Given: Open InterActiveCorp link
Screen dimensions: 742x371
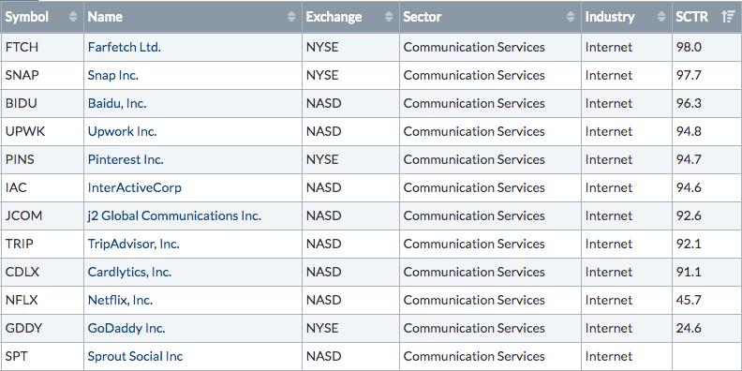Looking at the screenshot, I should (135, 188).
